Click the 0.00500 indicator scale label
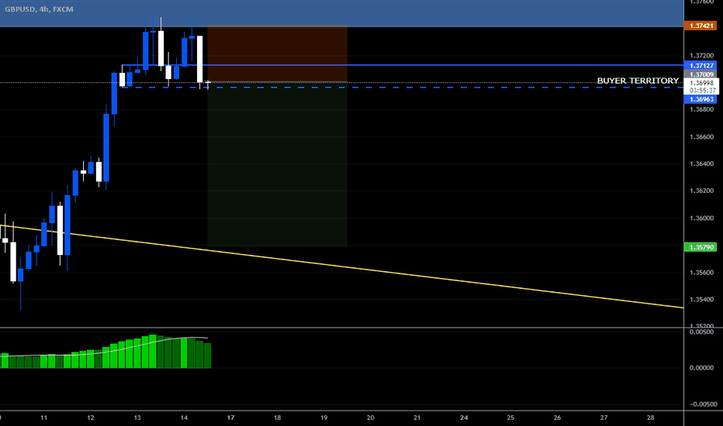723x426 pixels. coord(703,332)
